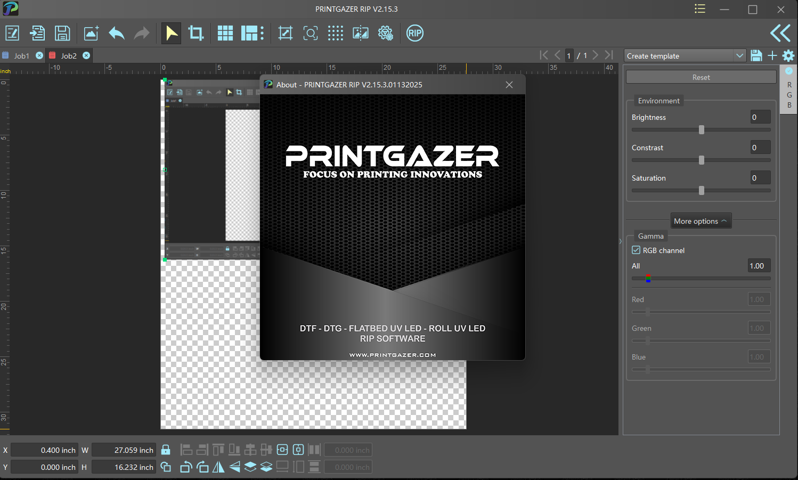The height and width of the screenshot is (480, 798).
Task: Click the Constrast value field
Action: pyautogui.click(x=760, y=148)
